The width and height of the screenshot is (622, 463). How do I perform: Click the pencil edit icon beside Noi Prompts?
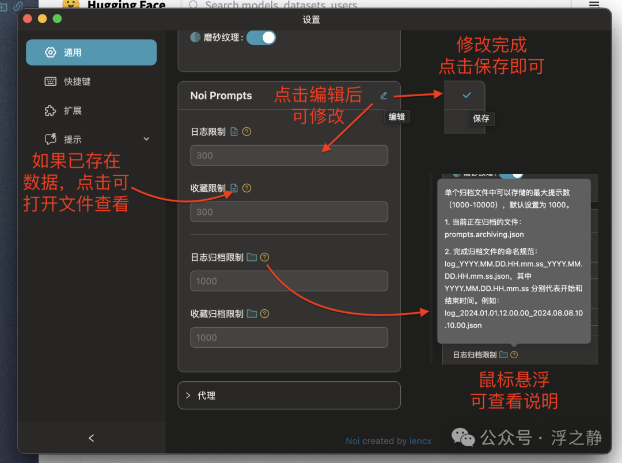point(384,96)
